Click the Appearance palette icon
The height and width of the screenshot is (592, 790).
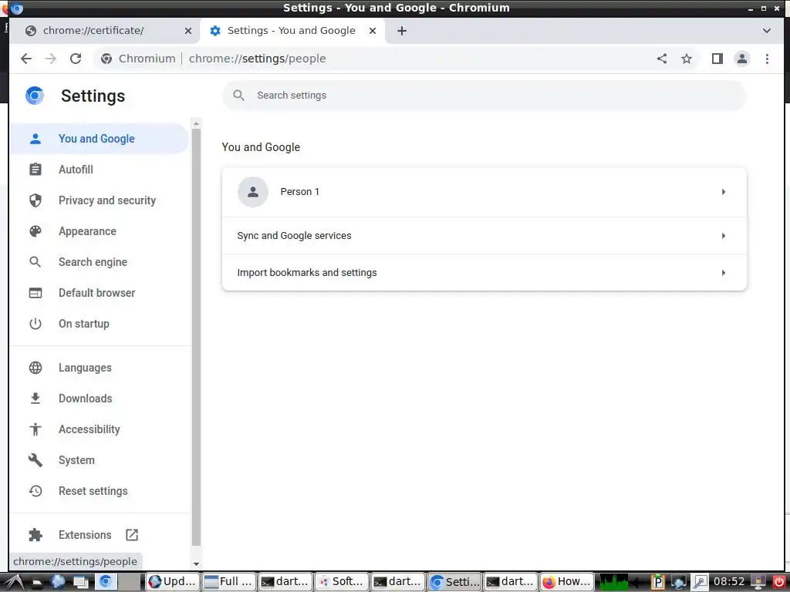[35, 231]
